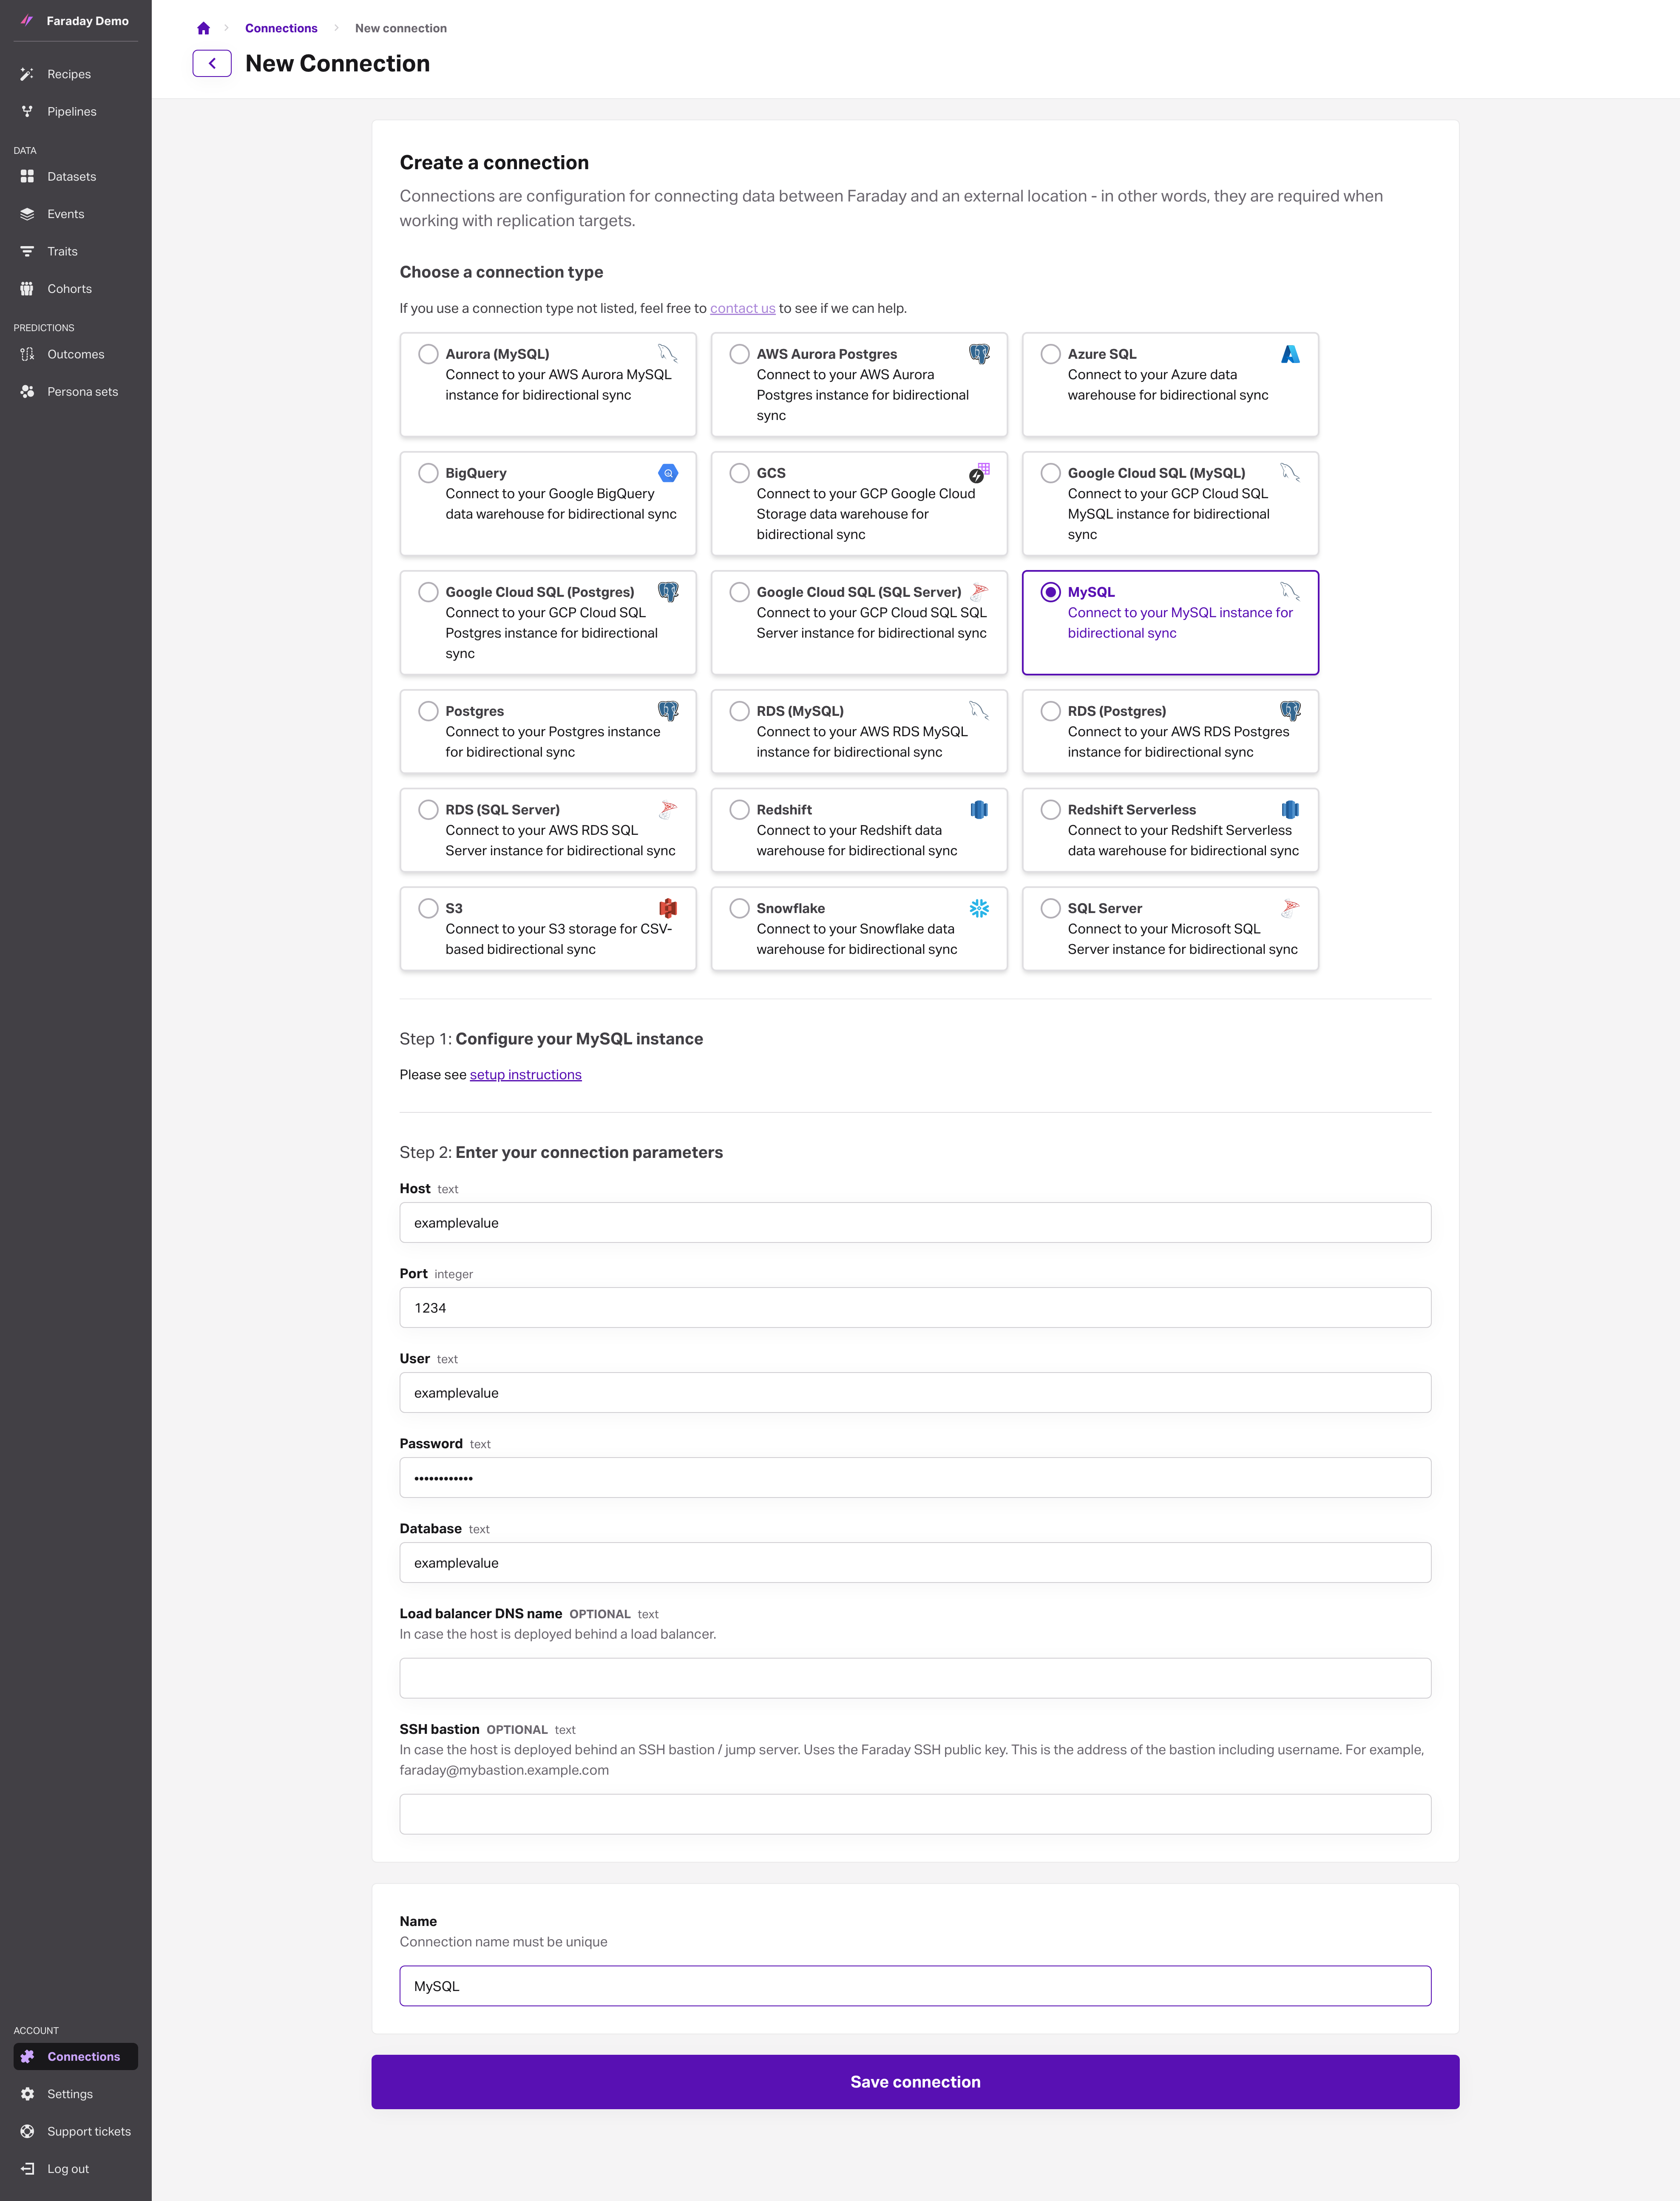The image size is (1680, 2201).
Task: Click the Password input field
Action: (915, 1478)
